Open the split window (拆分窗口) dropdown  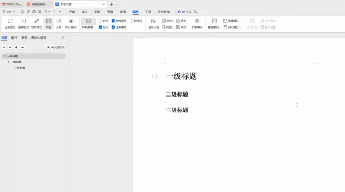tap(233, 27)
